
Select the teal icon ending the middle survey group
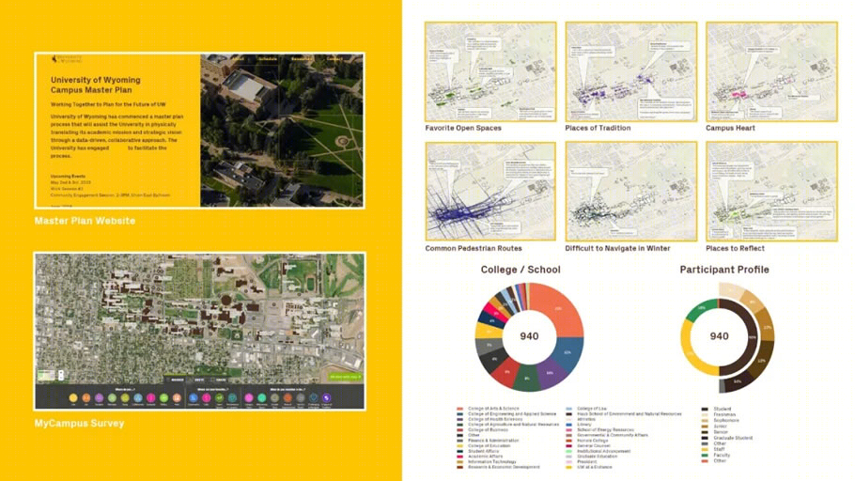click(x=232, y=397)
